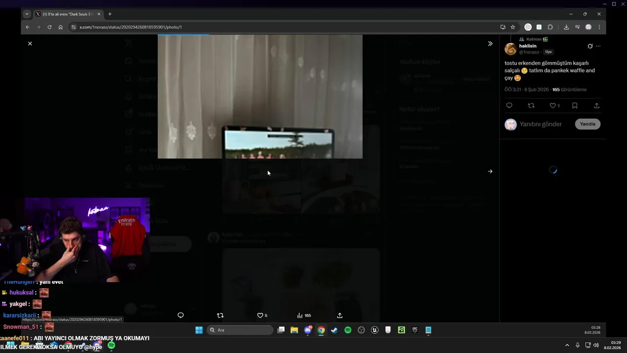This screenshot has width=627, height=353.
Task: Click the Yanıtını gönder reply field
Action: click(x=540, y=124)
